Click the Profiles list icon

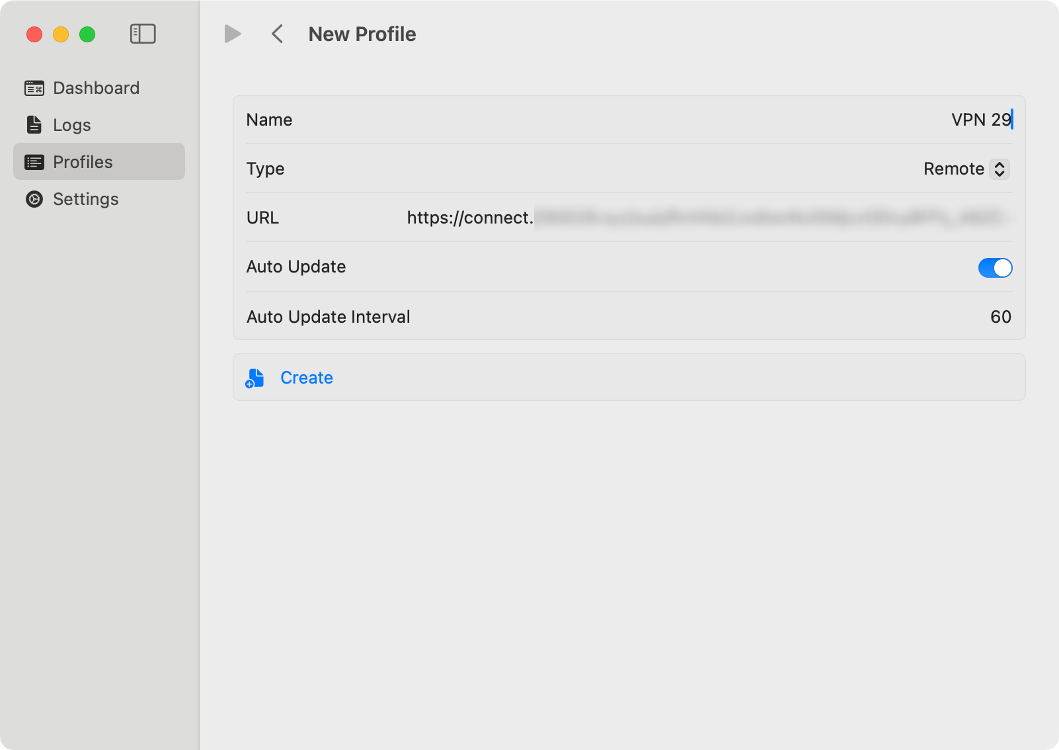coord(34,162)
